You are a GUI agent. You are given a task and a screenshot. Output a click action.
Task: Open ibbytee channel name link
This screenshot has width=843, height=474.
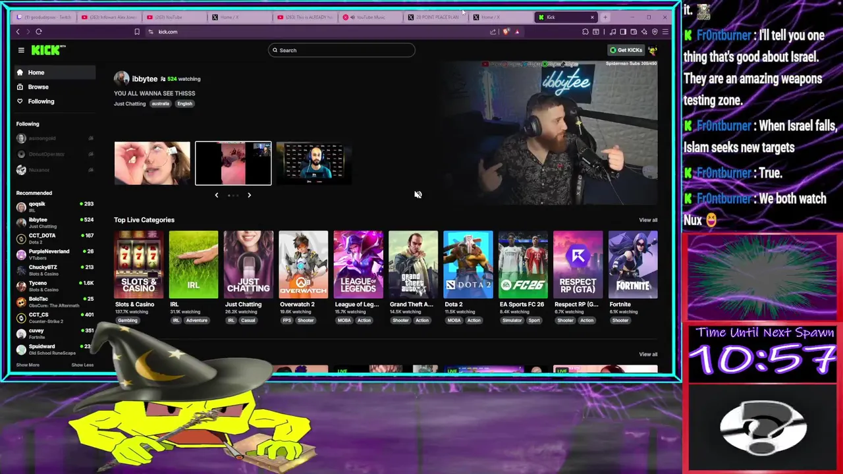[x=145, y=79]
